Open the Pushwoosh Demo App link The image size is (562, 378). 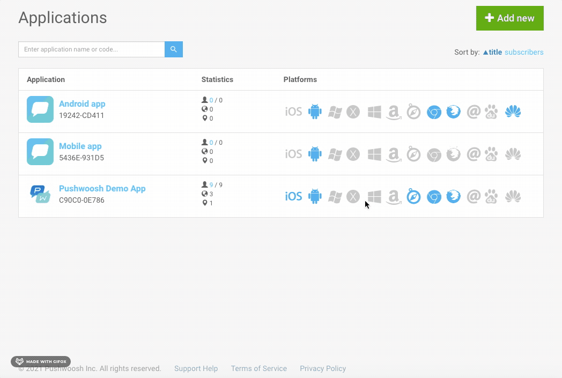pyautogui.click(x=102, y=189)
